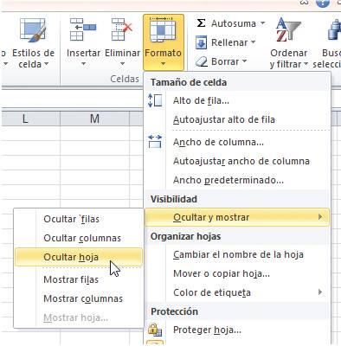Click the Ordenar y filtrar icon
Screen dimensions: 341x359
point(288,29)
